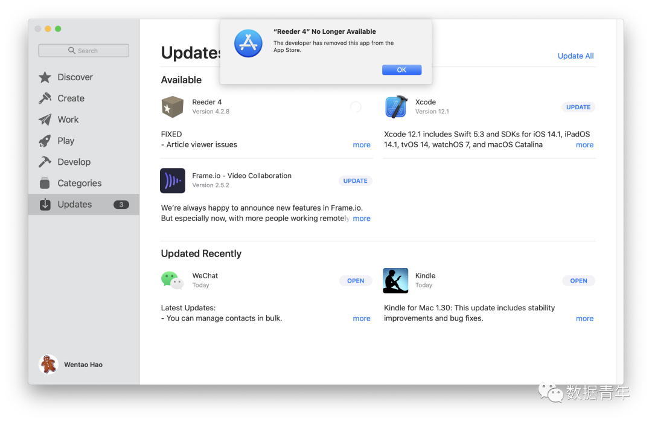Click the Updated Recently heading

tap(201, 254)
